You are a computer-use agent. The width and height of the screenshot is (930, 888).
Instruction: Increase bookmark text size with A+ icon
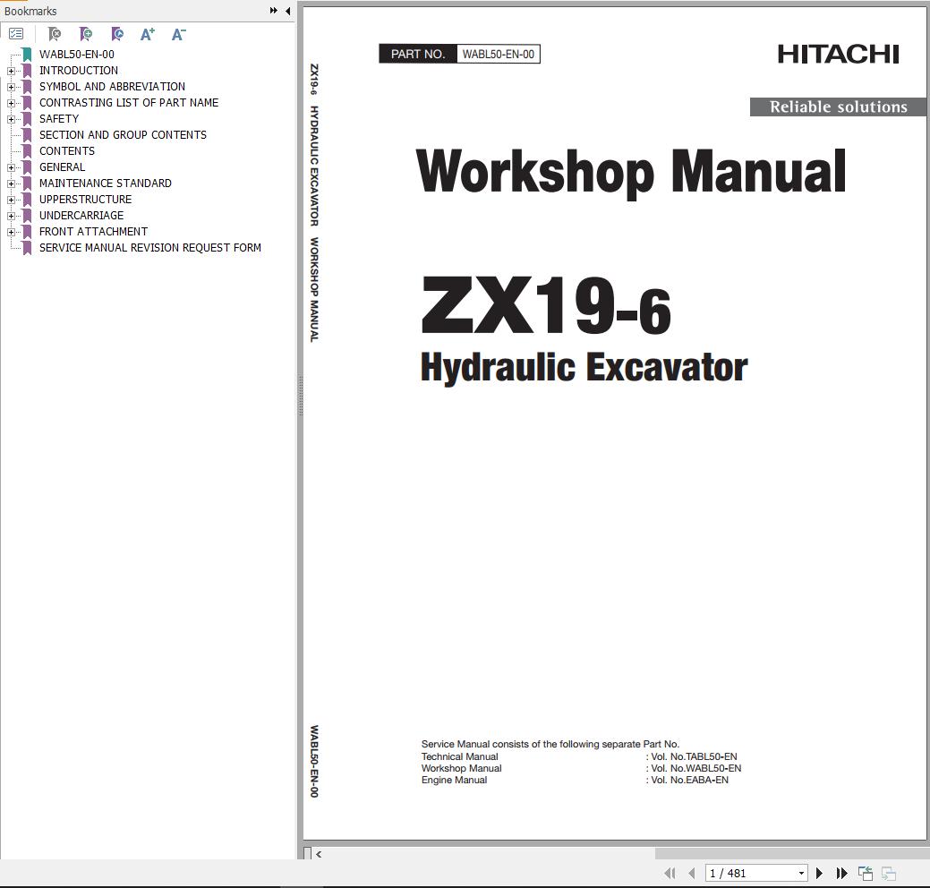point(148,34)
